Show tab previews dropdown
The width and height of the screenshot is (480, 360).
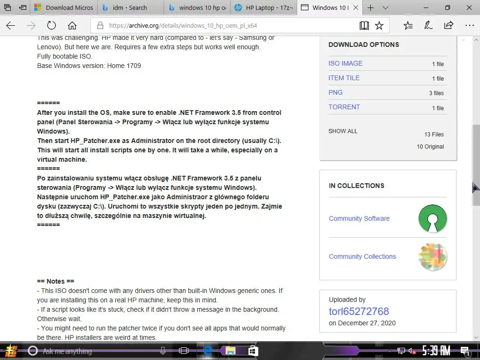point(385,7)
